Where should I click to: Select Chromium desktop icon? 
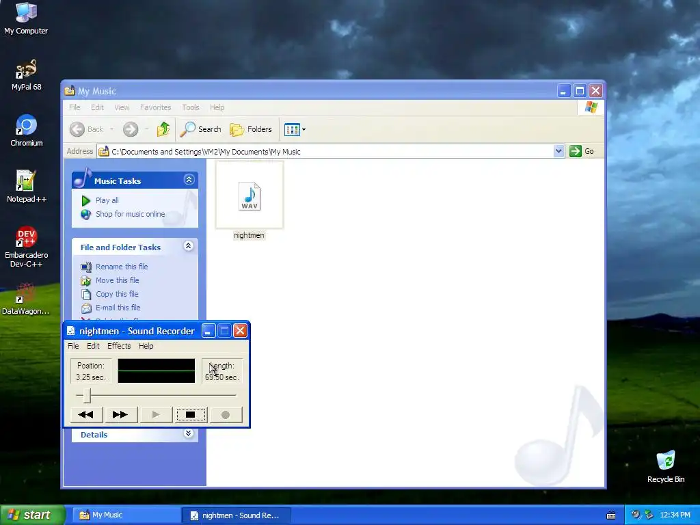tap(27, 131)
